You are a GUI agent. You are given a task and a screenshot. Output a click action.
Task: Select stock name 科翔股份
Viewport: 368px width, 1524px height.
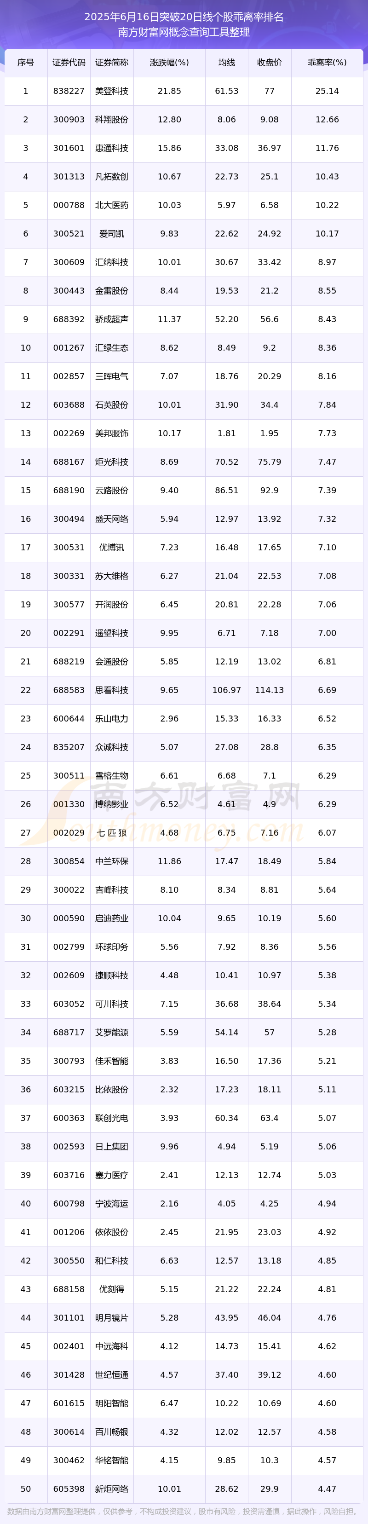click(x=112, y=120)
